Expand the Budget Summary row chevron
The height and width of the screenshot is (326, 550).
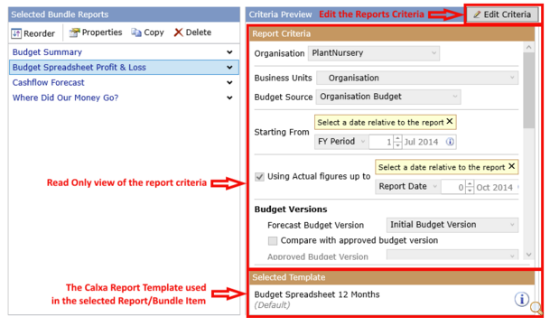coord(229,52)
